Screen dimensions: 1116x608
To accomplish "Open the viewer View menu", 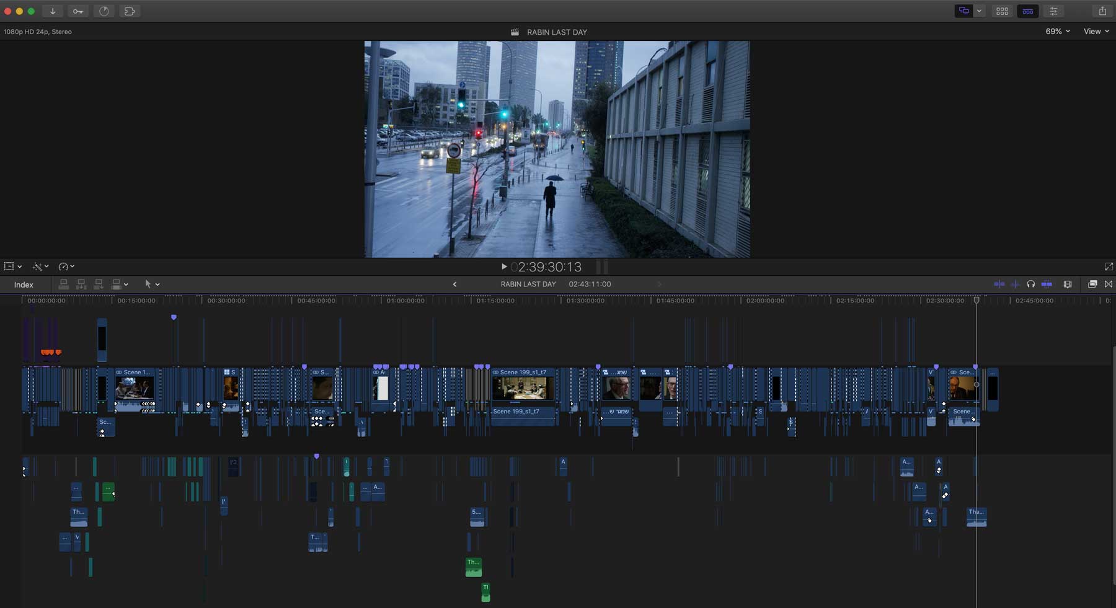I will click(x=1096, y=31).
